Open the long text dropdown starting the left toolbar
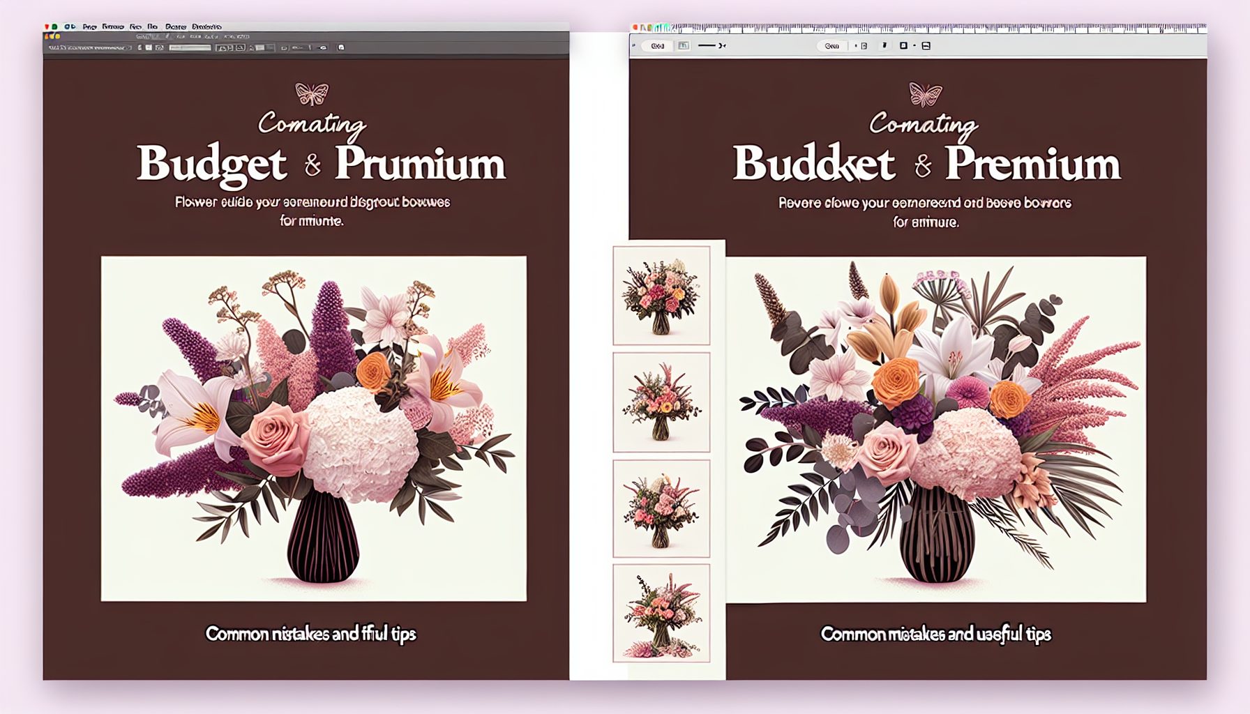Screen dimensions: 1250x714 pos(88,48)
